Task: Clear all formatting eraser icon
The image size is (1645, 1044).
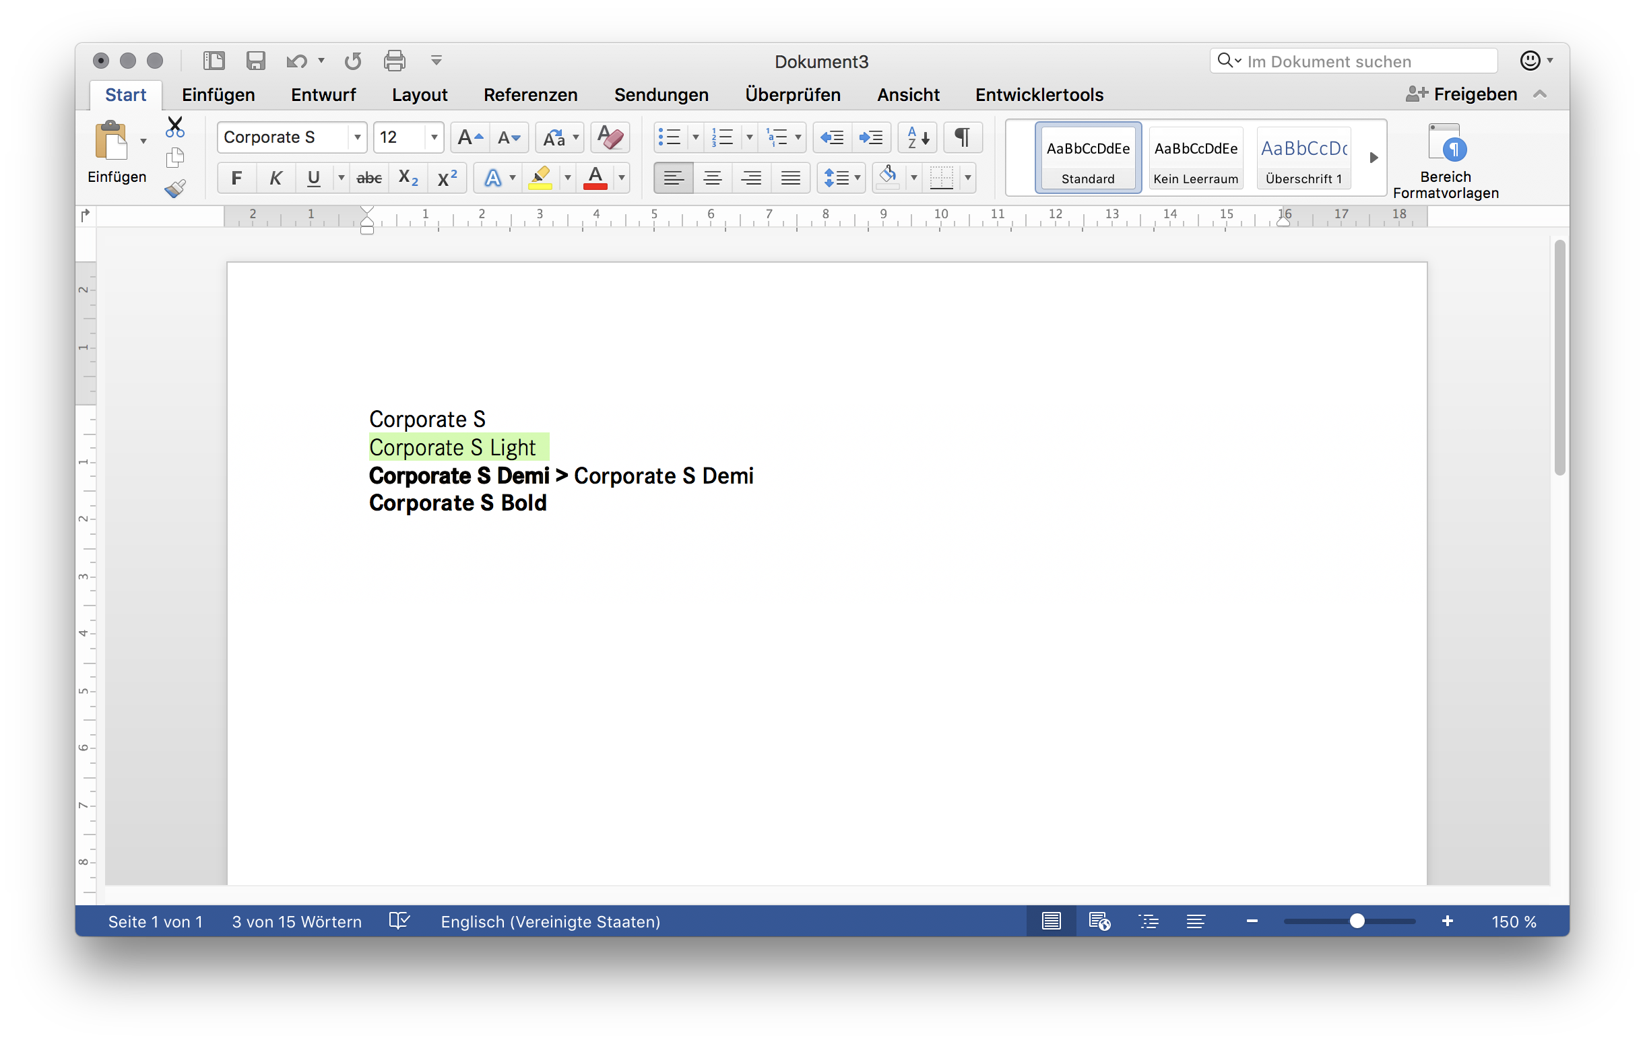Action: pos(610,137)
